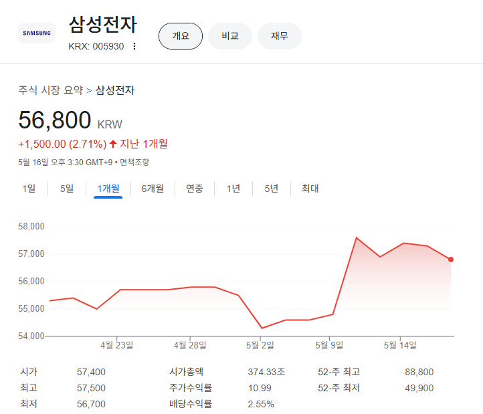Switch chart range to 5년
This screenshot has width=483, height=414.
[271, 189]
